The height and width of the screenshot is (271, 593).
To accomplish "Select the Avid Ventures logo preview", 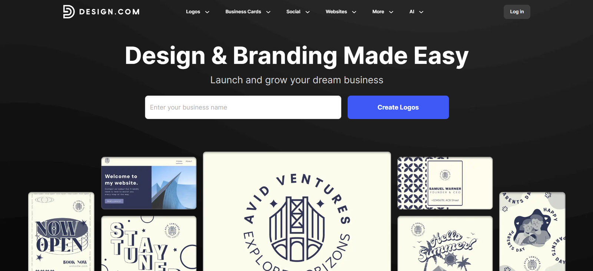I will click(297, 211).
